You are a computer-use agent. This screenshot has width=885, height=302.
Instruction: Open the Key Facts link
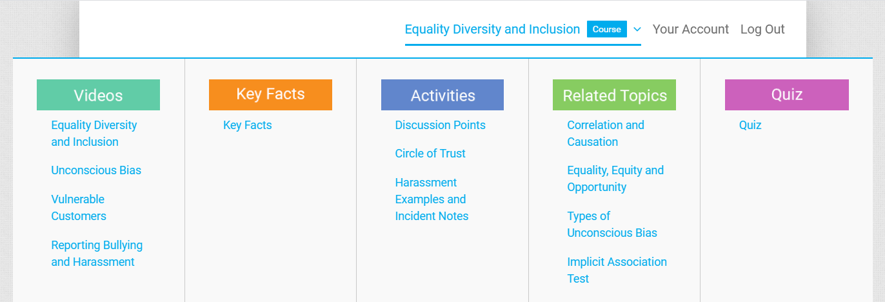pos(247,125)
